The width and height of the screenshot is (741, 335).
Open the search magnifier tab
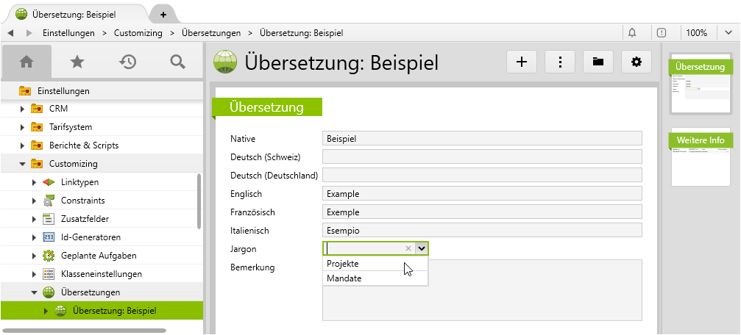pyautogui.click(x=177, y=62)
